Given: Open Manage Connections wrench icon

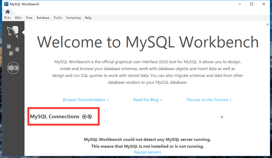Looking at the screenshot, I should [90, 117].
